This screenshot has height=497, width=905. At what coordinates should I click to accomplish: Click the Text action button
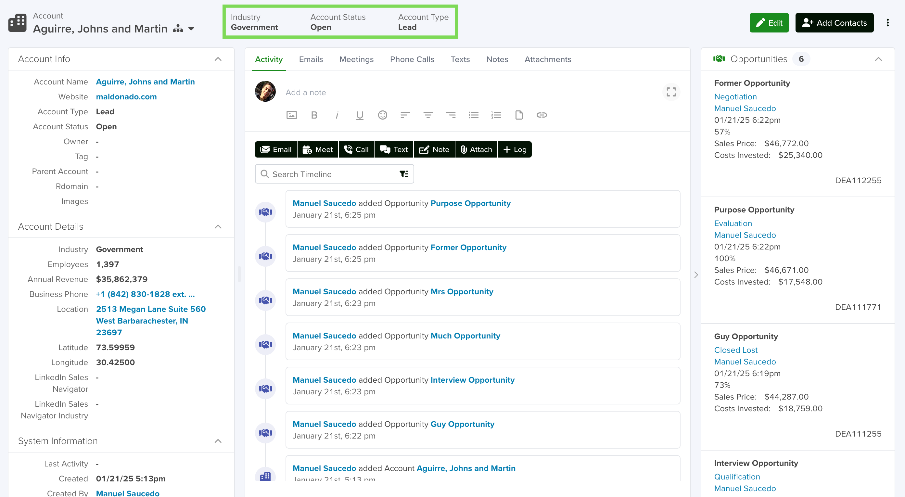click(x=394, y=150)
